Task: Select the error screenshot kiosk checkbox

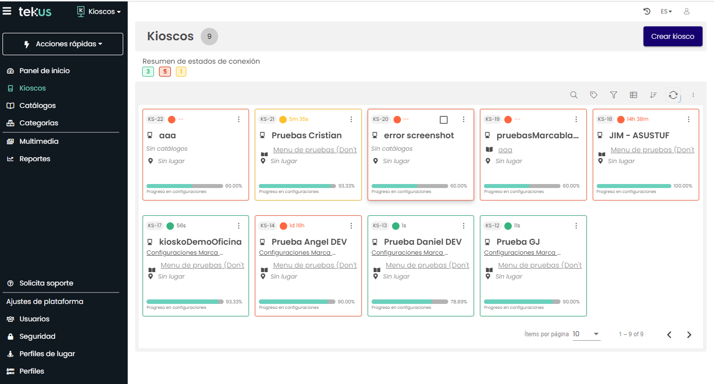Action: (444, 120)
